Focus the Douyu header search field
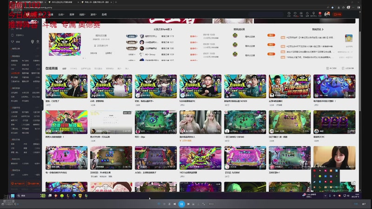Viewport: 372px width, 209px height. pyautogui.click(x=266, y=14)
